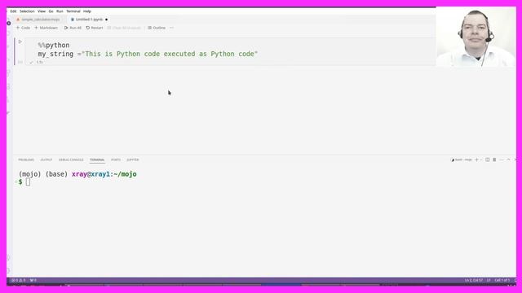Switch to the Output panel tab
Viewport: 522px width, 293px height.
(x=46, y=160)
